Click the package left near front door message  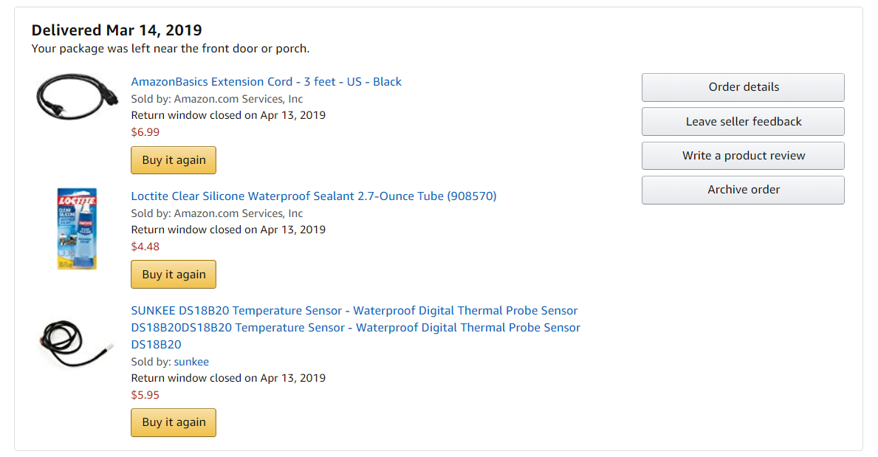tap(171, 49)
